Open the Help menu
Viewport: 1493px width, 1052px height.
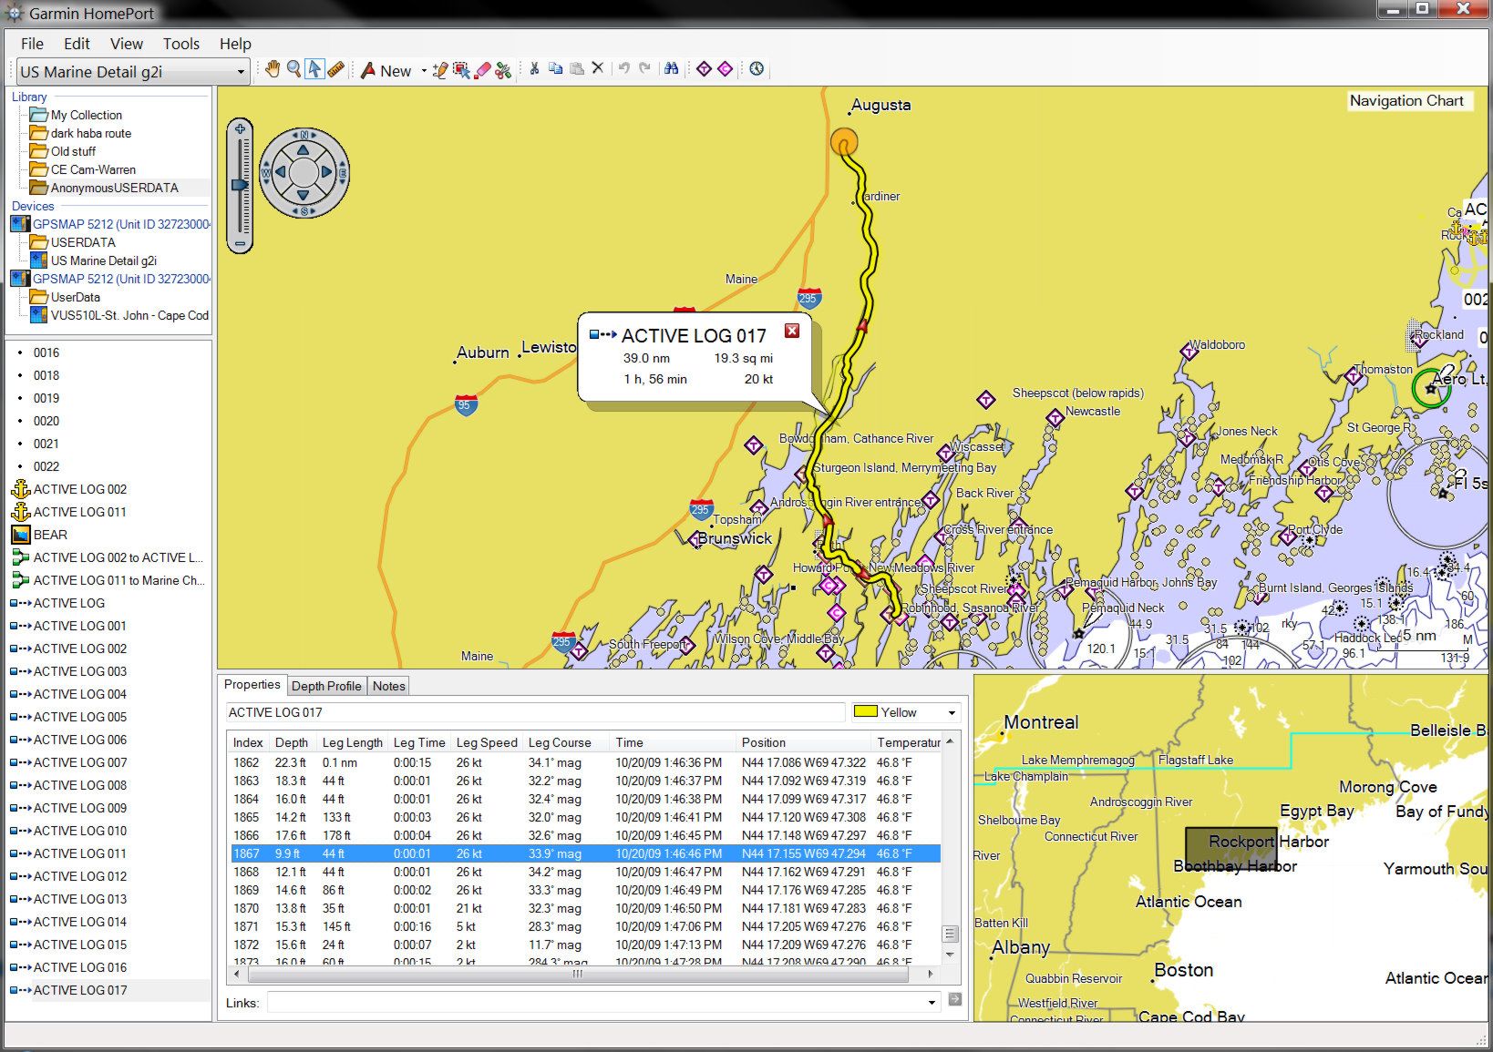(x=234, y=44)
